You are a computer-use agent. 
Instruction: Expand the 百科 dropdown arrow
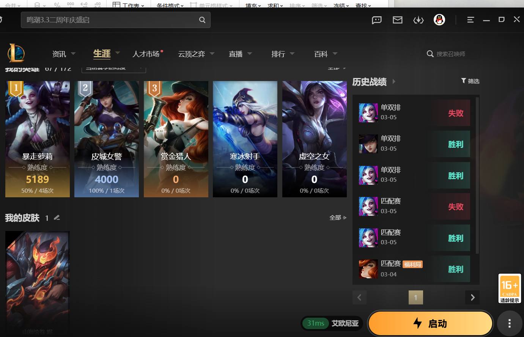335,53
